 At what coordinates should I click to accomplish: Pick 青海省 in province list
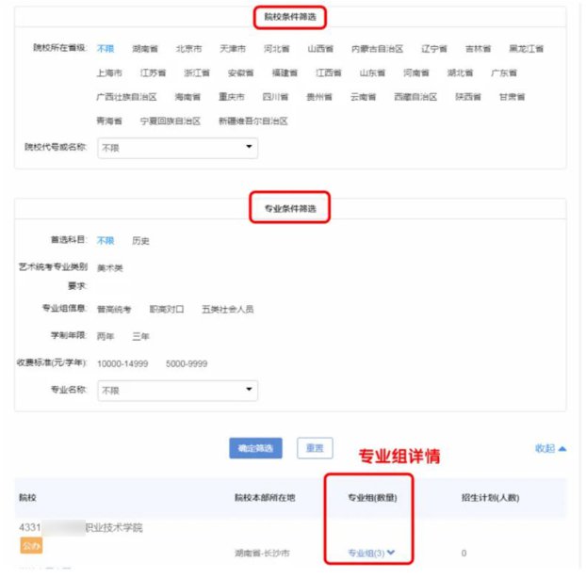[x=109, y=121]
